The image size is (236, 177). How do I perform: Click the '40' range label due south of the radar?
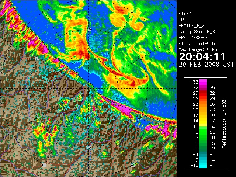pos(89,147)
